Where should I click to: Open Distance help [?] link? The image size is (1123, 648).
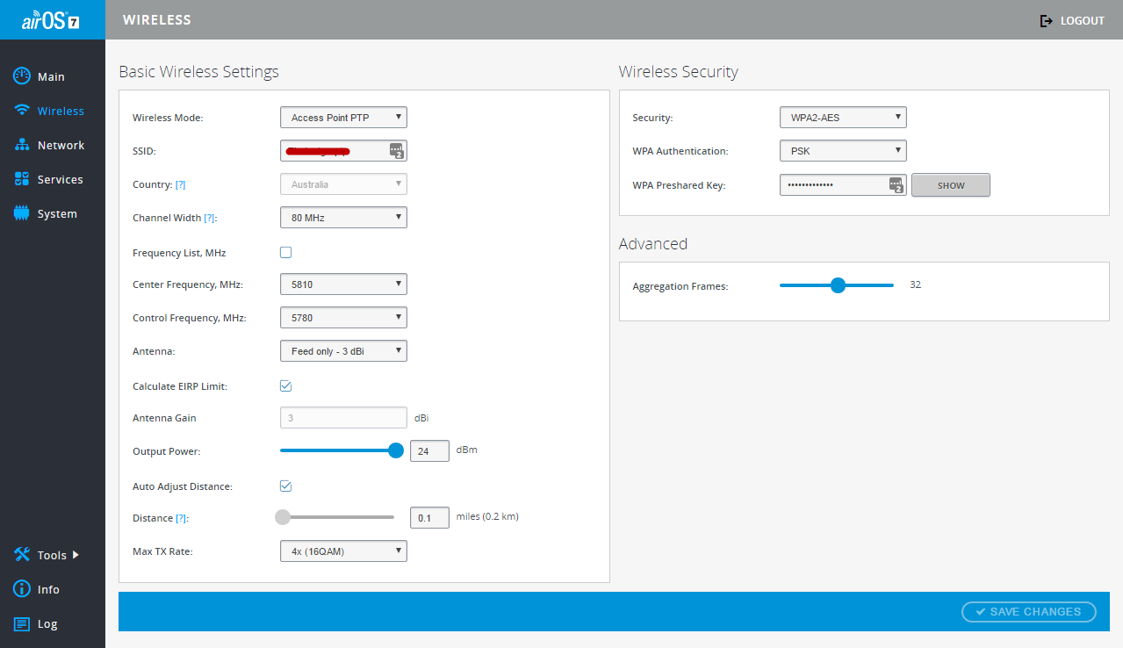(x=181, y=518)
